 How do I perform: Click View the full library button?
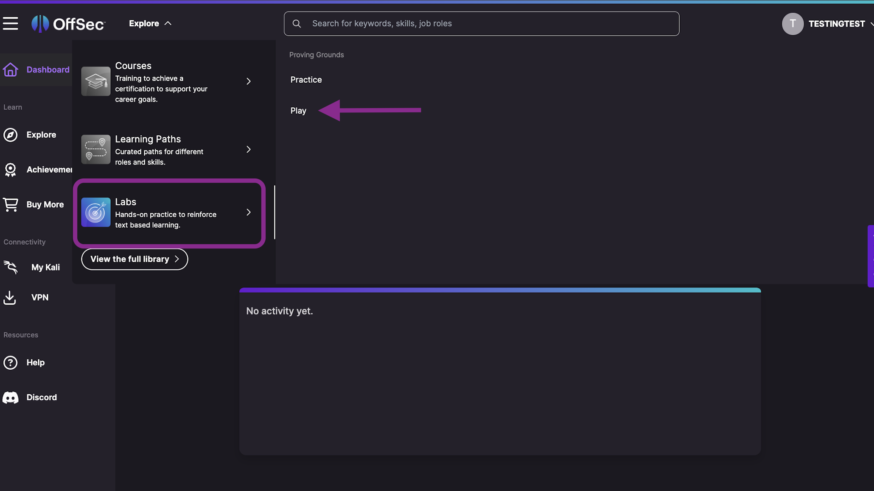(134, 259)
